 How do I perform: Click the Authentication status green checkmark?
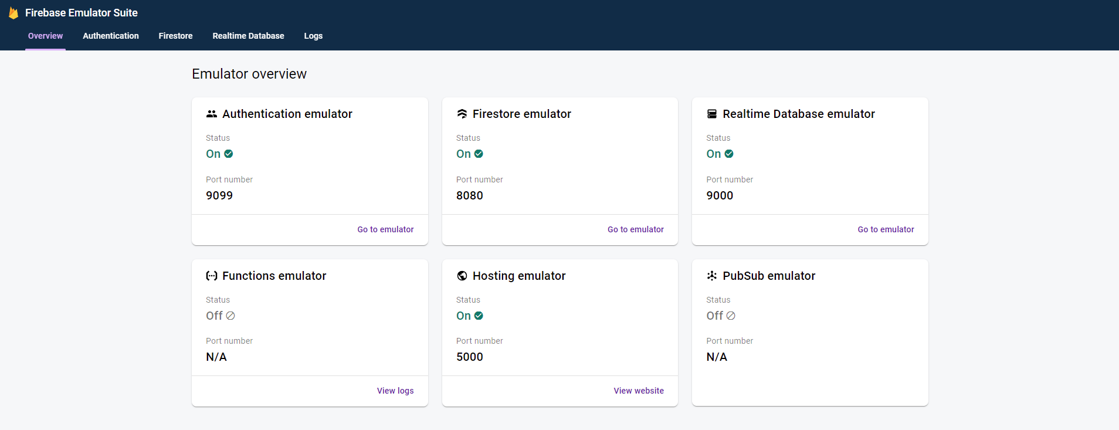click(229, 154)
